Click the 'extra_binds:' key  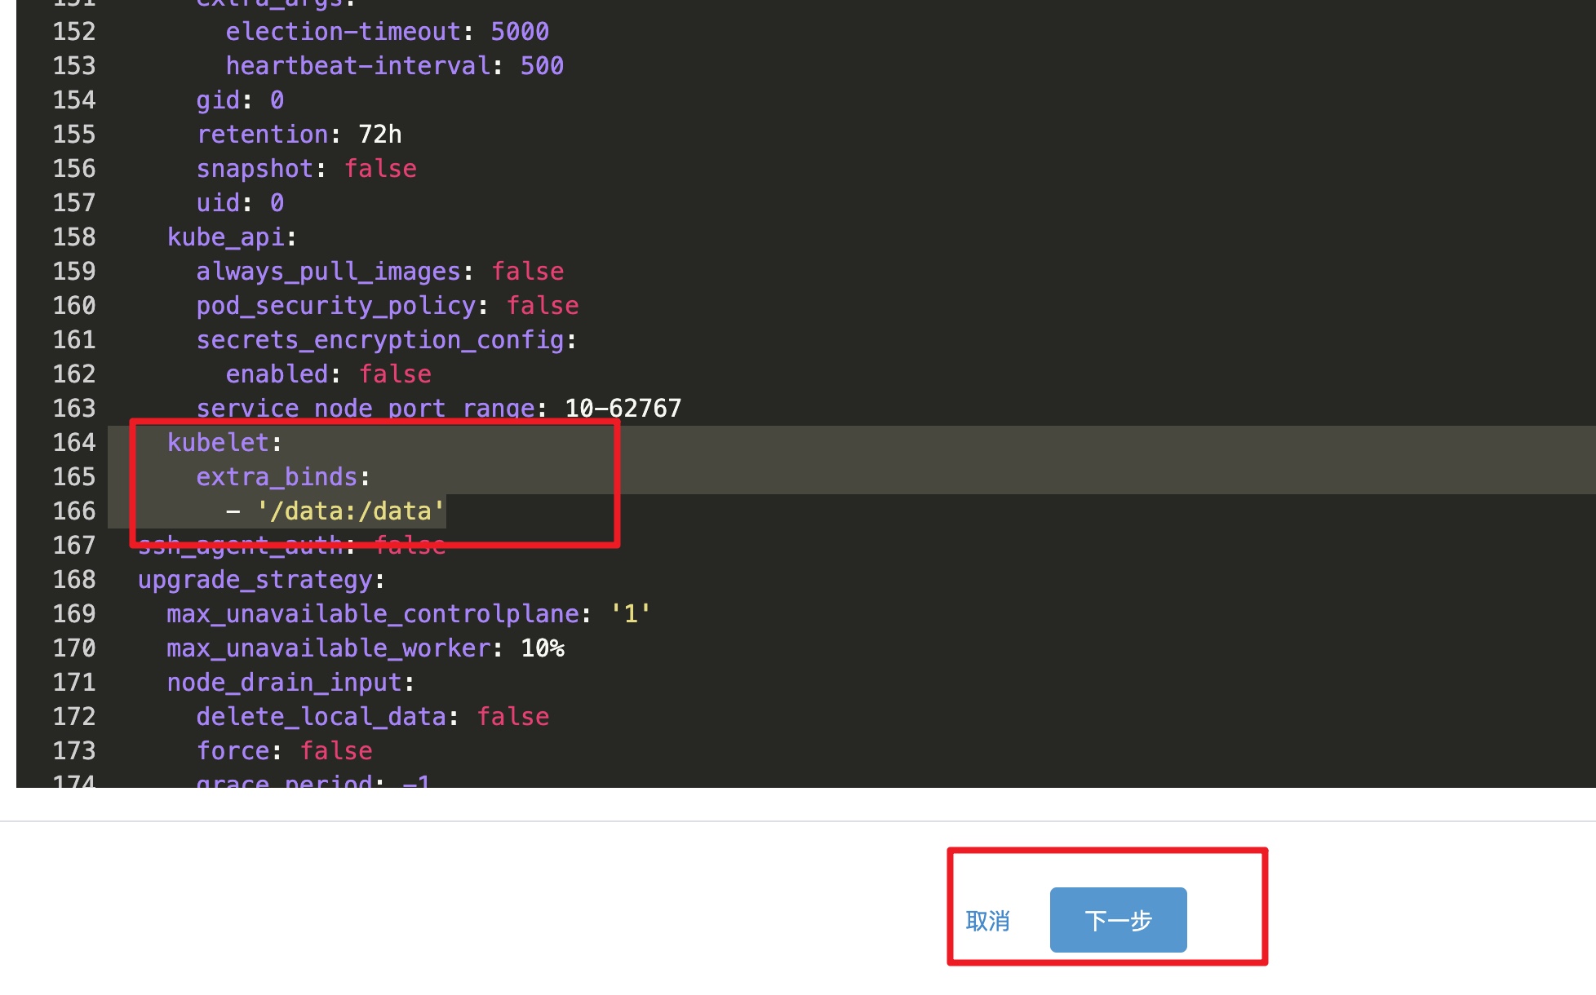283,477
